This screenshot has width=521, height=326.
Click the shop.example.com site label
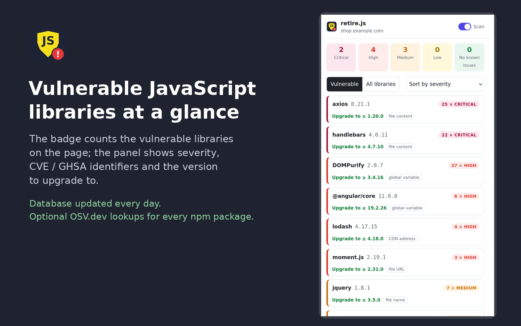coord(362,31)
